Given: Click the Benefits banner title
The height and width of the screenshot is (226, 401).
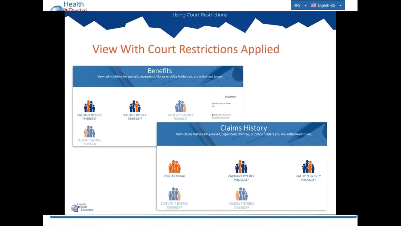Looking at the screenshot, I should point(160,71).
